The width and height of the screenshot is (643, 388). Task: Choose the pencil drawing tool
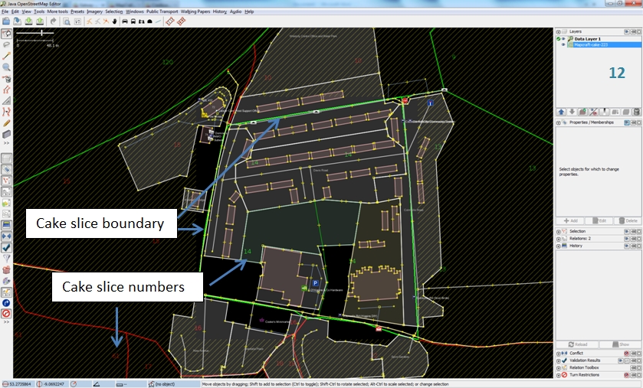tap(7, 122)
